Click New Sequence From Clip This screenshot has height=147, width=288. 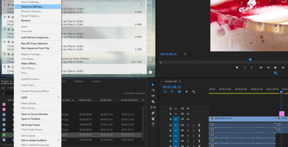pos(35,48)
